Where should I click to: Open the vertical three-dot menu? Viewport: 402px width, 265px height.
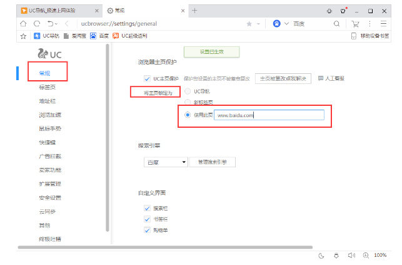click(x=369, y=24)
